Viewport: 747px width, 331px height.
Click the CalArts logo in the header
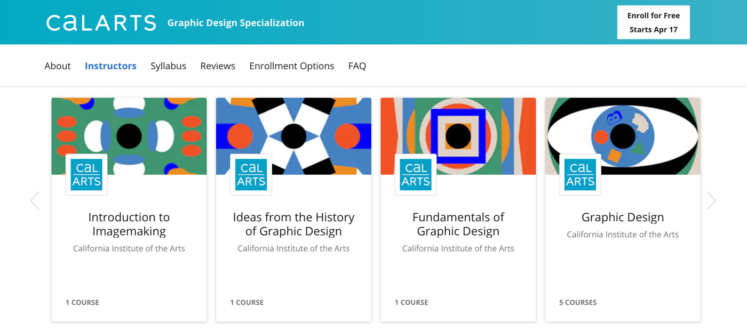[101, 22]
